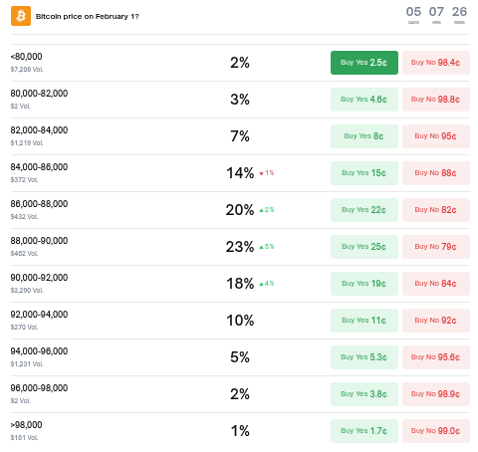
Task: Buy No 95.6¢ for 94,000-96,000
Action: tap(436, 357)
